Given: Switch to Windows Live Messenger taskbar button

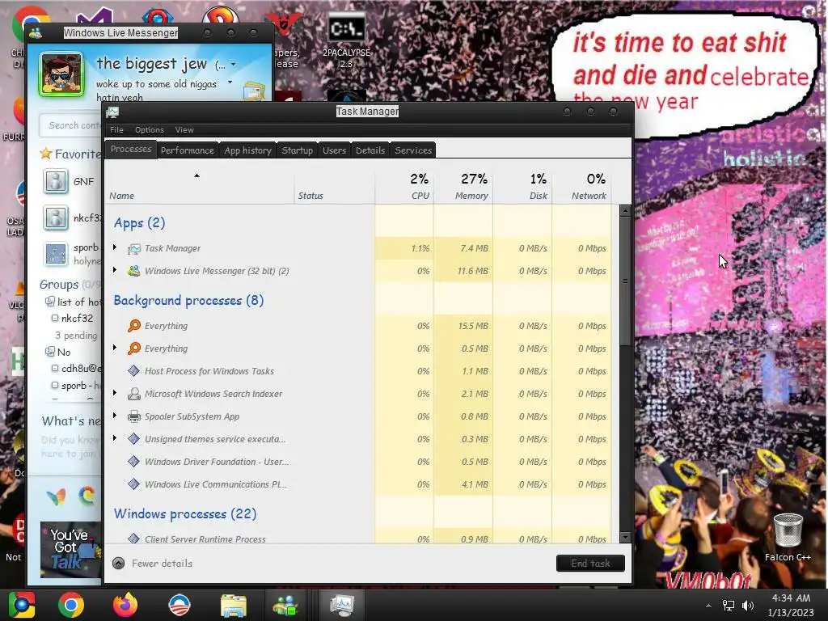Looking at the screenshot, I should click(285, 605).
